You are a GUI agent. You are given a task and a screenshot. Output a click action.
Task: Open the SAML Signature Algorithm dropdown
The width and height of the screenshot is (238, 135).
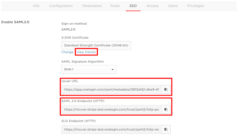click(89, 69)
